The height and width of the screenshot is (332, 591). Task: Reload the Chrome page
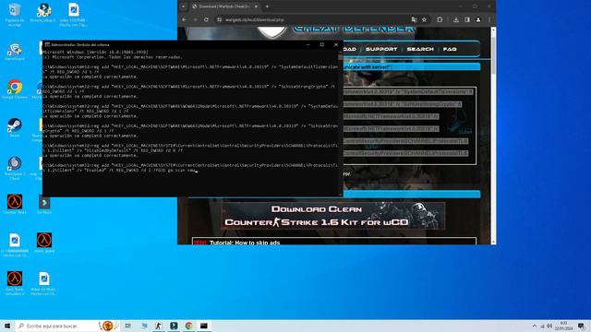point(206,19)
